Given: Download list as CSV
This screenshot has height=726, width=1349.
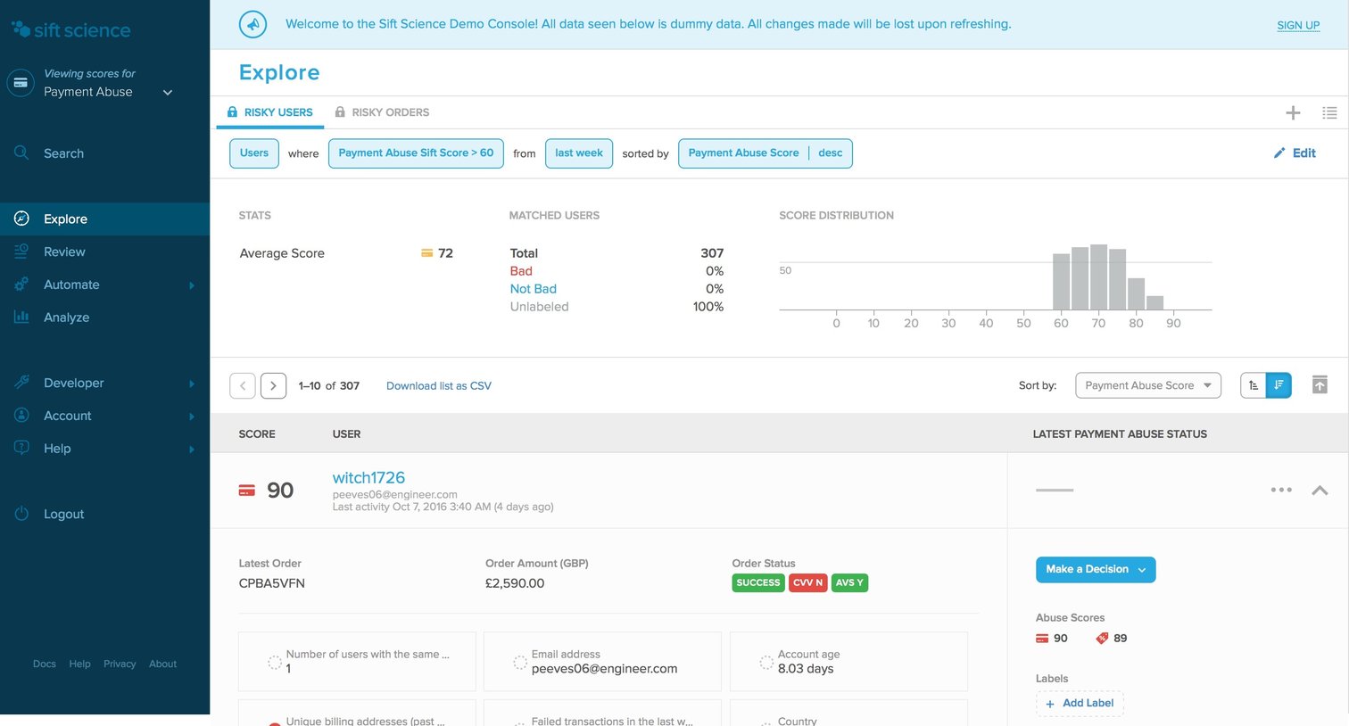Looking at the screenshot, I should (x=439, y=386).
